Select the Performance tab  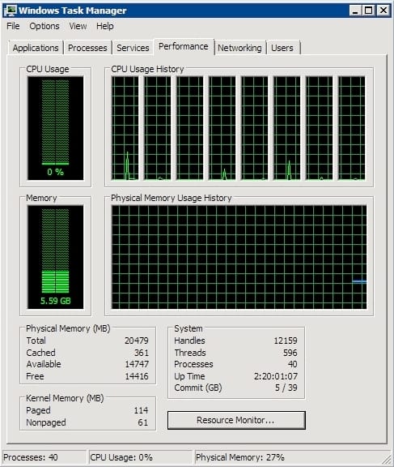184,46
